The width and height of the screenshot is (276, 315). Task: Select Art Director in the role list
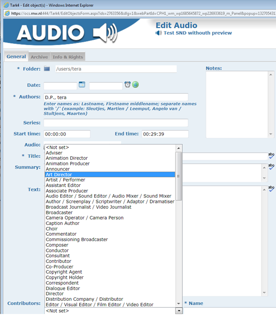[110, 174]
